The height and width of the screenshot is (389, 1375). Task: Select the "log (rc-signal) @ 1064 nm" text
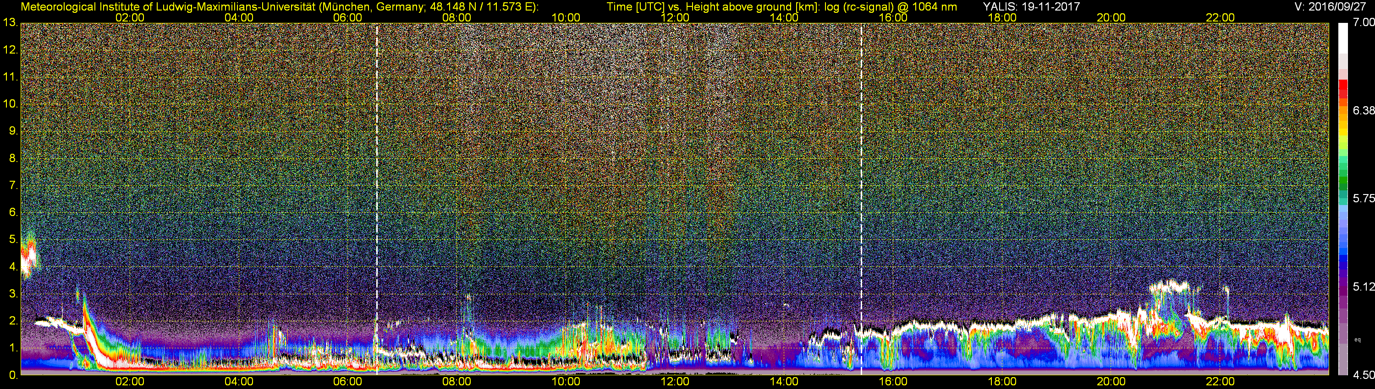pyautogui.click(x=891, y=6)
